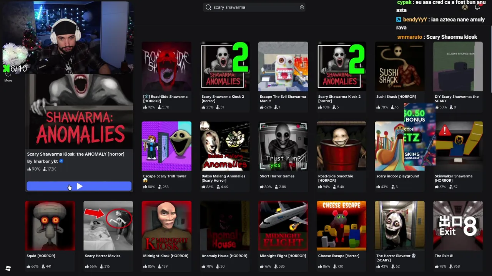Open the Robux hexagon icon
The height and width of the screenshot is (276, 492).
coord(465,7)
